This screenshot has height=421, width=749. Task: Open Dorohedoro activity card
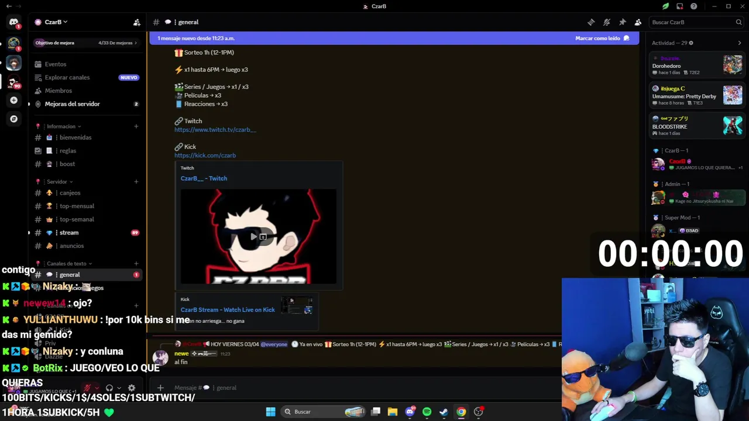pyautogui.click(x=698, y=64)
